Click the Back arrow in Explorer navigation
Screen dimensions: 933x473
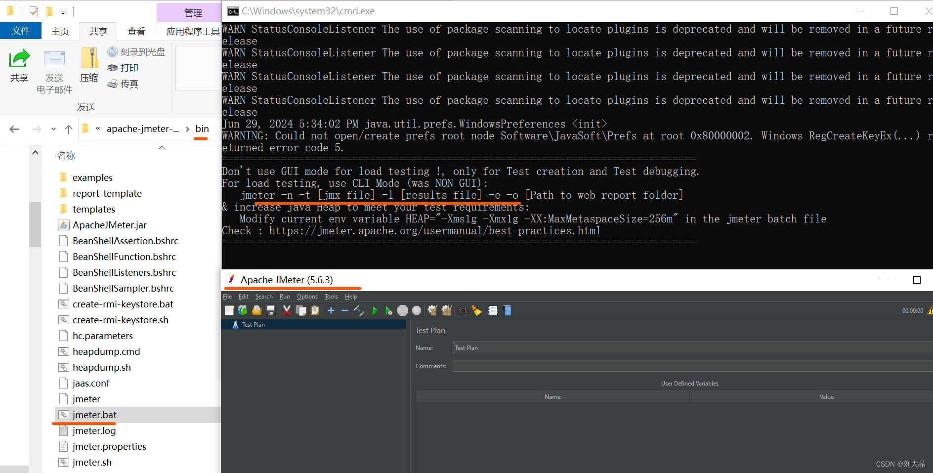(x=14, y=129)
